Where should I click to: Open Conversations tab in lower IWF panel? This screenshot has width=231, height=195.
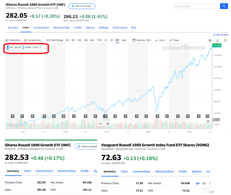[x=44, y=171]
